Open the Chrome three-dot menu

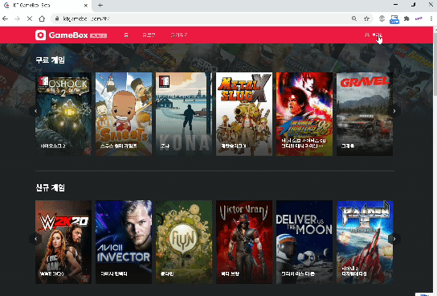point(431,18)
